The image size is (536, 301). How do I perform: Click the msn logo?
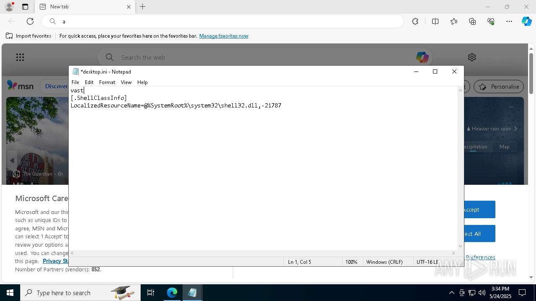pyautogui.click(x=20, y=86)
